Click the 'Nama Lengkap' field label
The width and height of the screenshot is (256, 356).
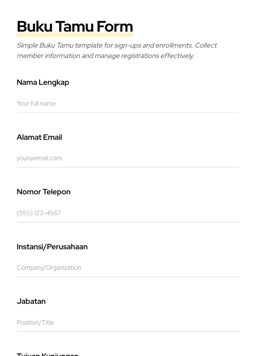pos(43,82)
